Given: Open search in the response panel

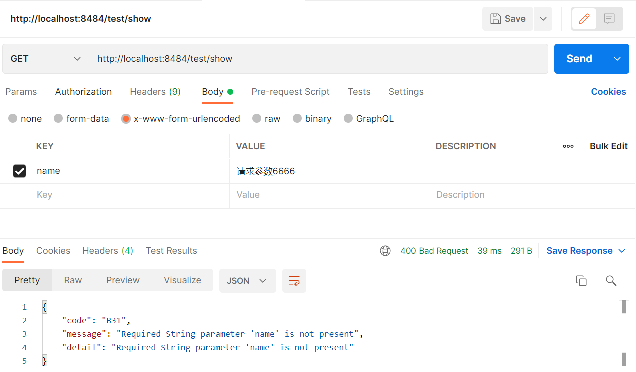Looking at the screenshot, I should coord(611,281).
